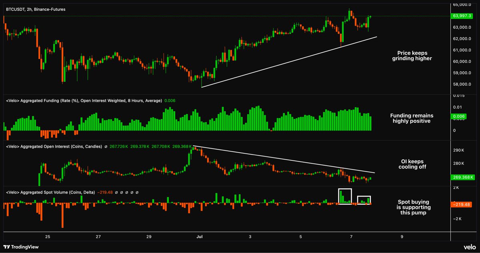Open the TradingView logo link
The height and width of the screenshot is (253, 480).
[21, 247]
